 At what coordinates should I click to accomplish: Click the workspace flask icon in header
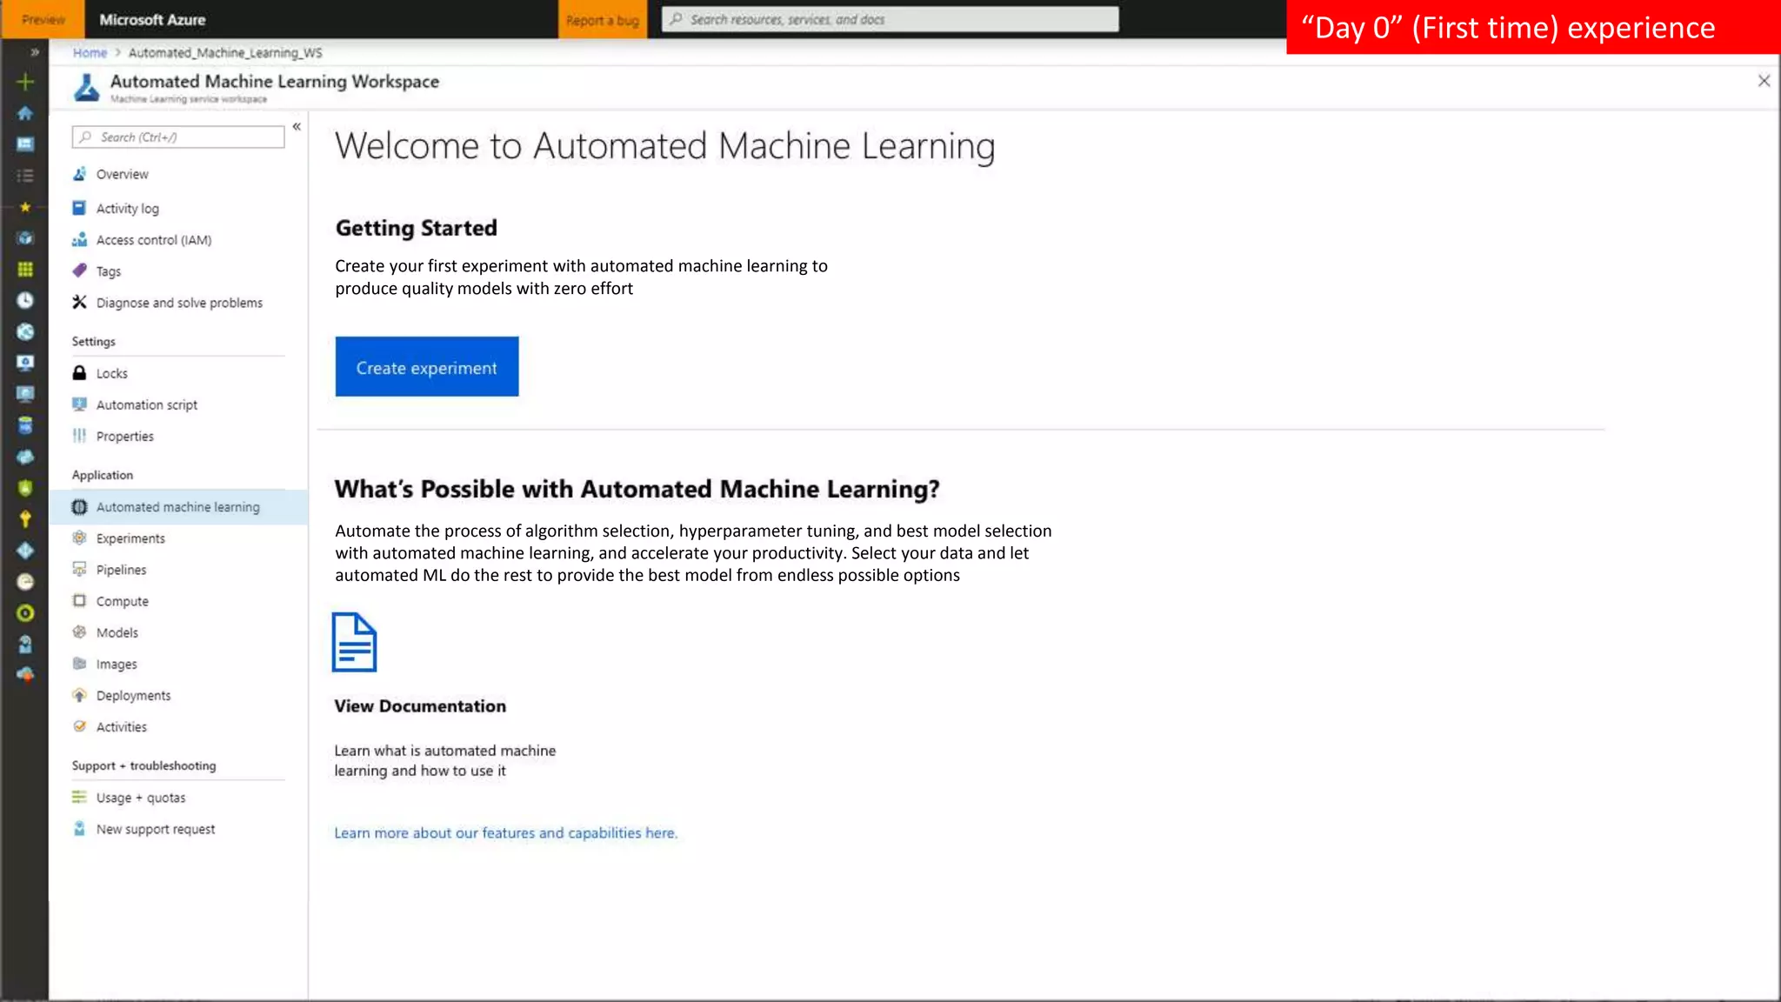(x=86, y=87)
